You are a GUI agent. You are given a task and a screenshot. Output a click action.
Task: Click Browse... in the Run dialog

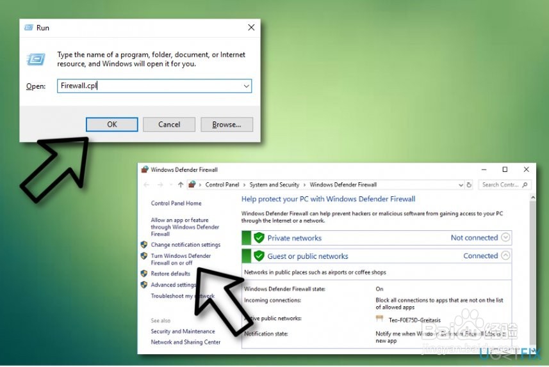(x=227, y=125)
